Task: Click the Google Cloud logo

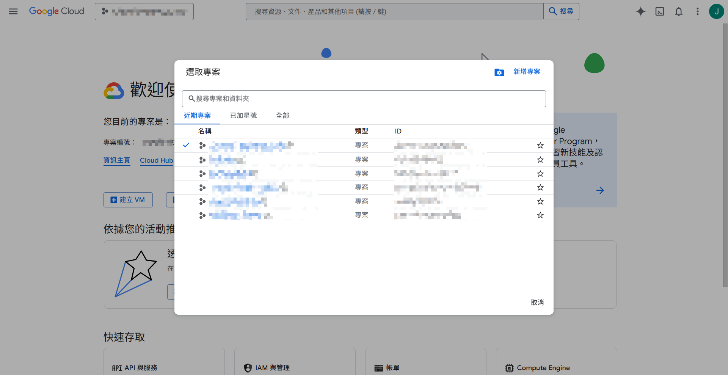Action: click(x=56, y=11)
